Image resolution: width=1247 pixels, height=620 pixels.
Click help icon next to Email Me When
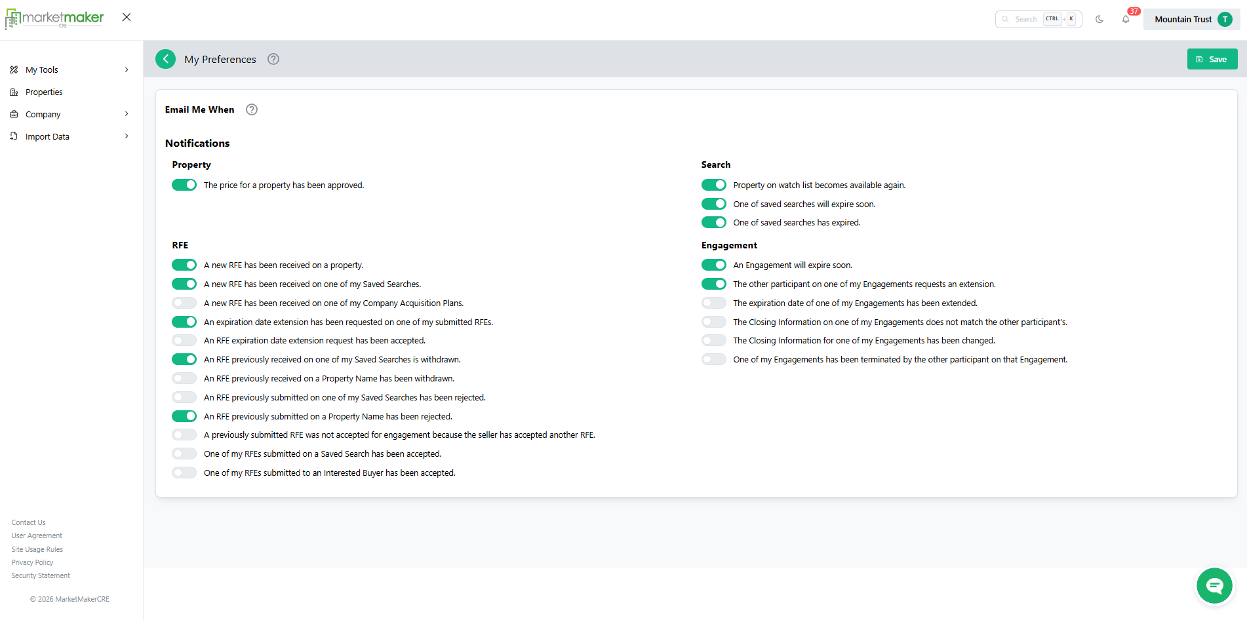coord(252,109)
